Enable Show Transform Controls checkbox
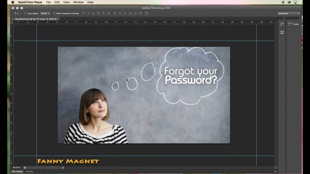The width and height of the screenshot is (310, 174). click(x=54, y=14)
